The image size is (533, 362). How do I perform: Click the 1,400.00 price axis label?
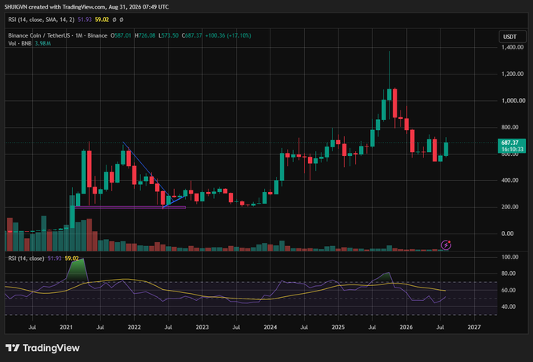coord(513,47)
